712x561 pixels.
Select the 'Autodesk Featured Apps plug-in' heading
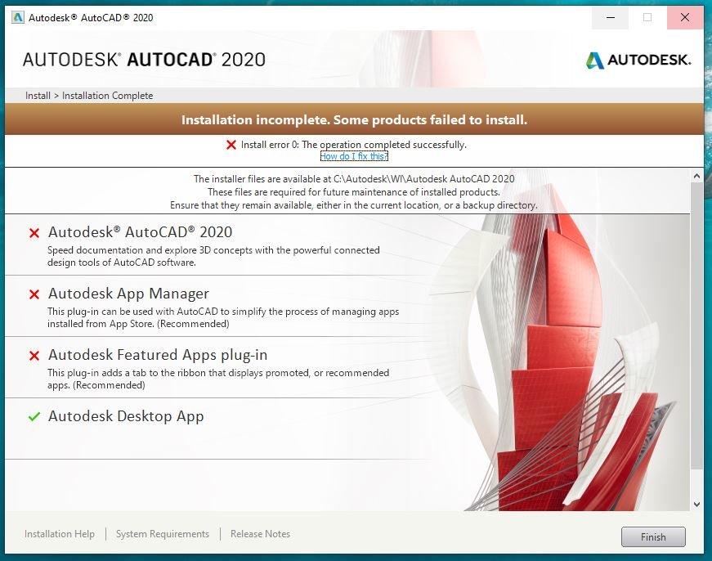pyautogui.click(x=158, y=355)
